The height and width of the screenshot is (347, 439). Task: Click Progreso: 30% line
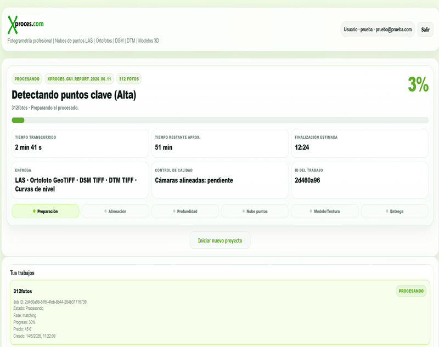(x=24, y=322)
